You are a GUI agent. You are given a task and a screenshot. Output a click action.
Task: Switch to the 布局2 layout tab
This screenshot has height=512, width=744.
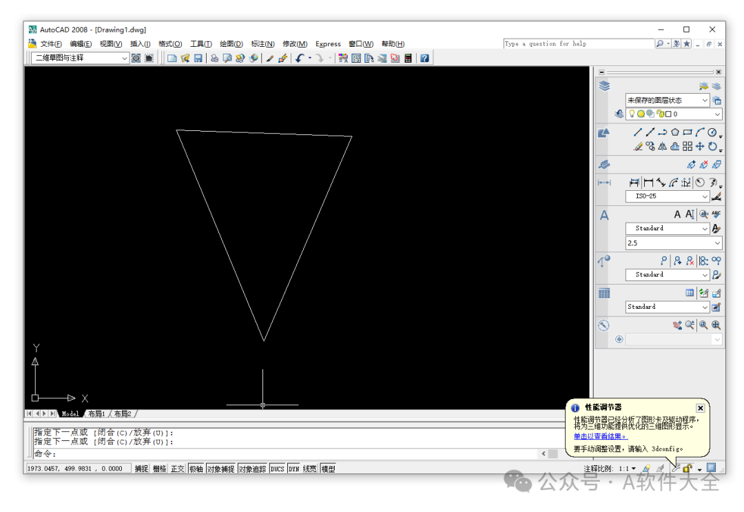coord(123,413)
